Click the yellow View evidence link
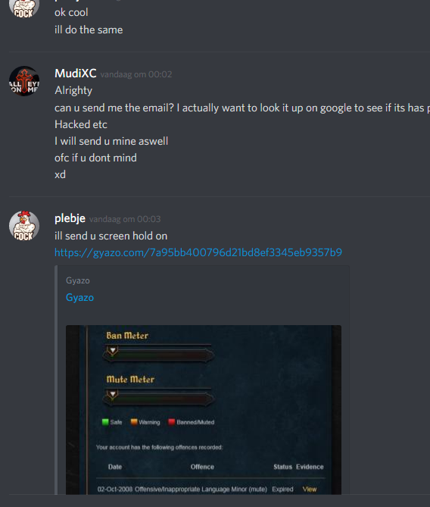Screen dimensions: 430x507 click(x=310, y=490)
